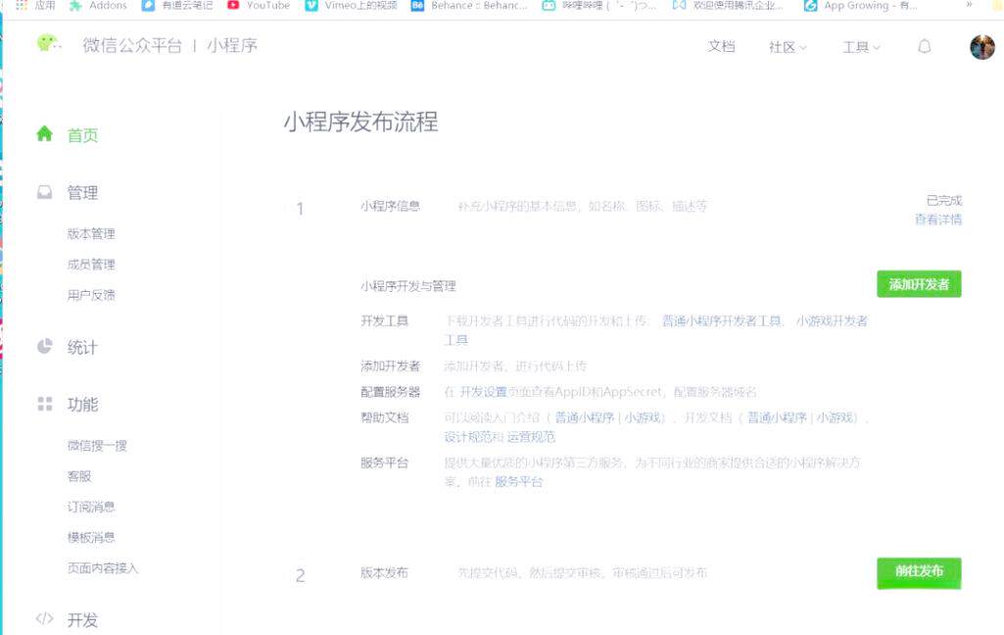Click the WeChat logo icon

coord(49,43)
